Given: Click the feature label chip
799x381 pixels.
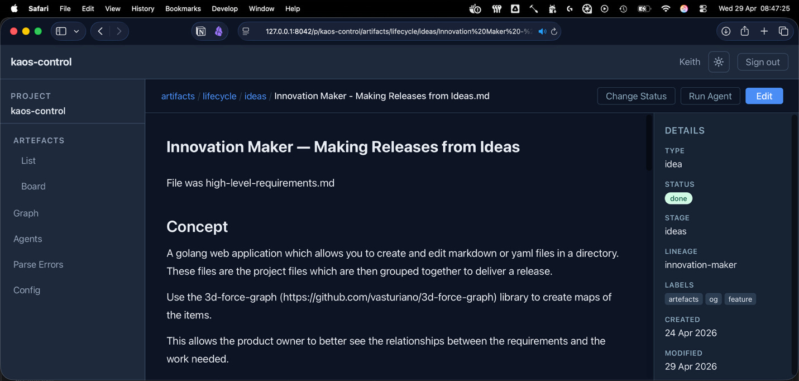Looking at the screenshot, I should tap(740, 299).
